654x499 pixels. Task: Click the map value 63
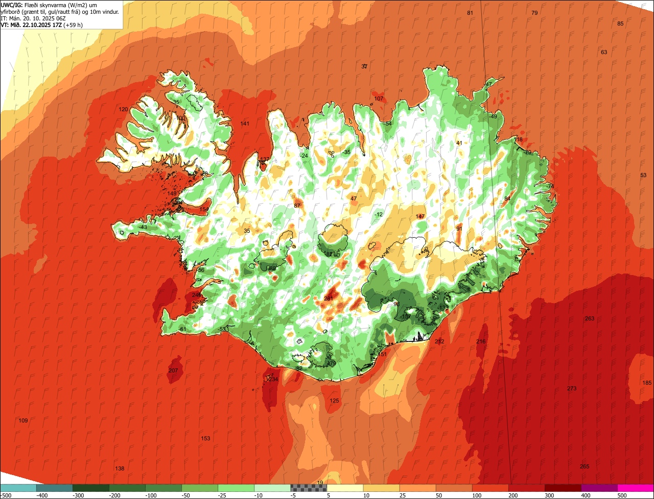click(604, 52)
